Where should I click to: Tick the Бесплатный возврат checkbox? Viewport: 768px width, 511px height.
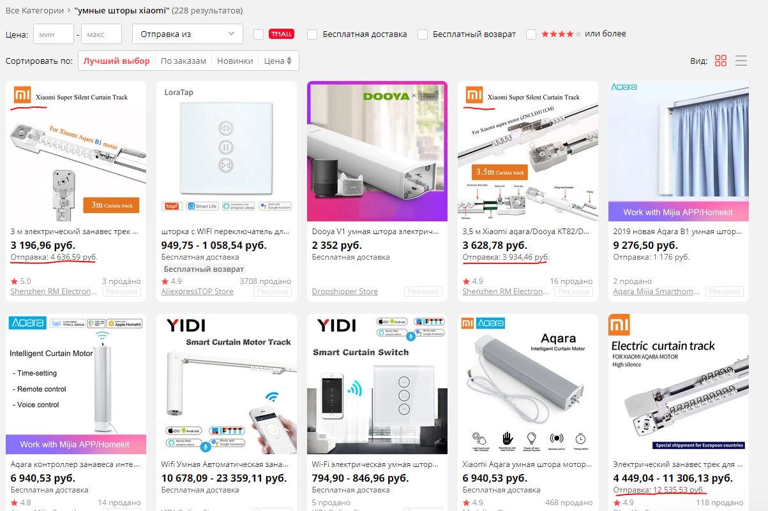point(423,34)
